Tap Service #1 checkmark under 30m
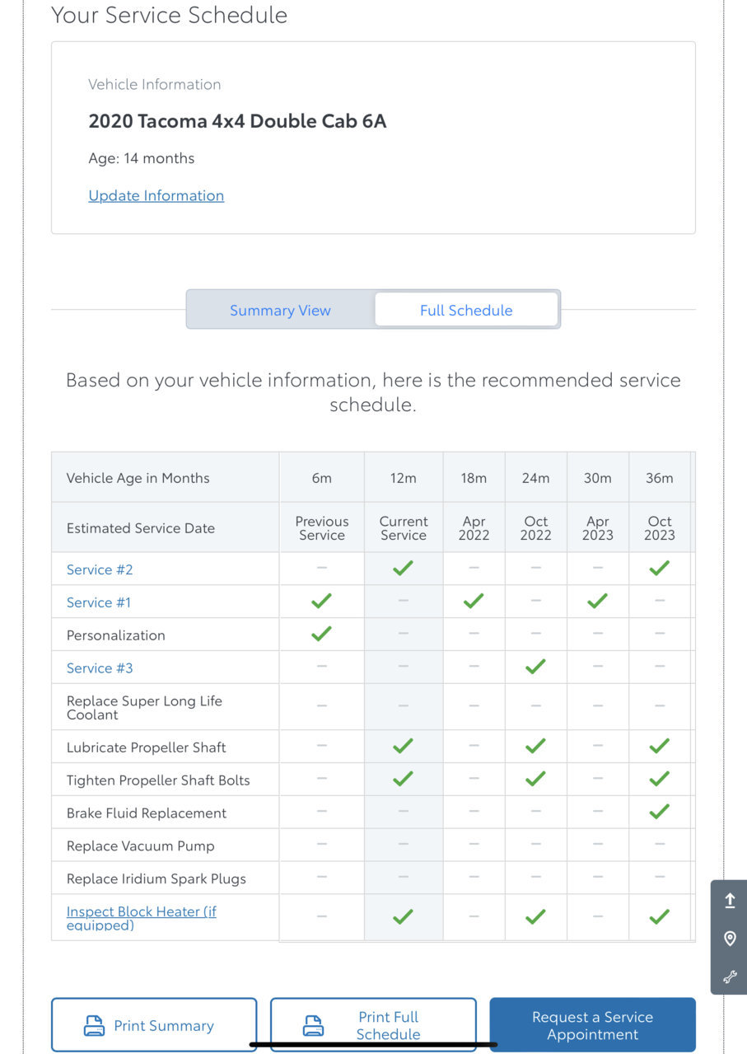Image resolution: width=747 pixels, height=1054 pixels. click(597, 601)
